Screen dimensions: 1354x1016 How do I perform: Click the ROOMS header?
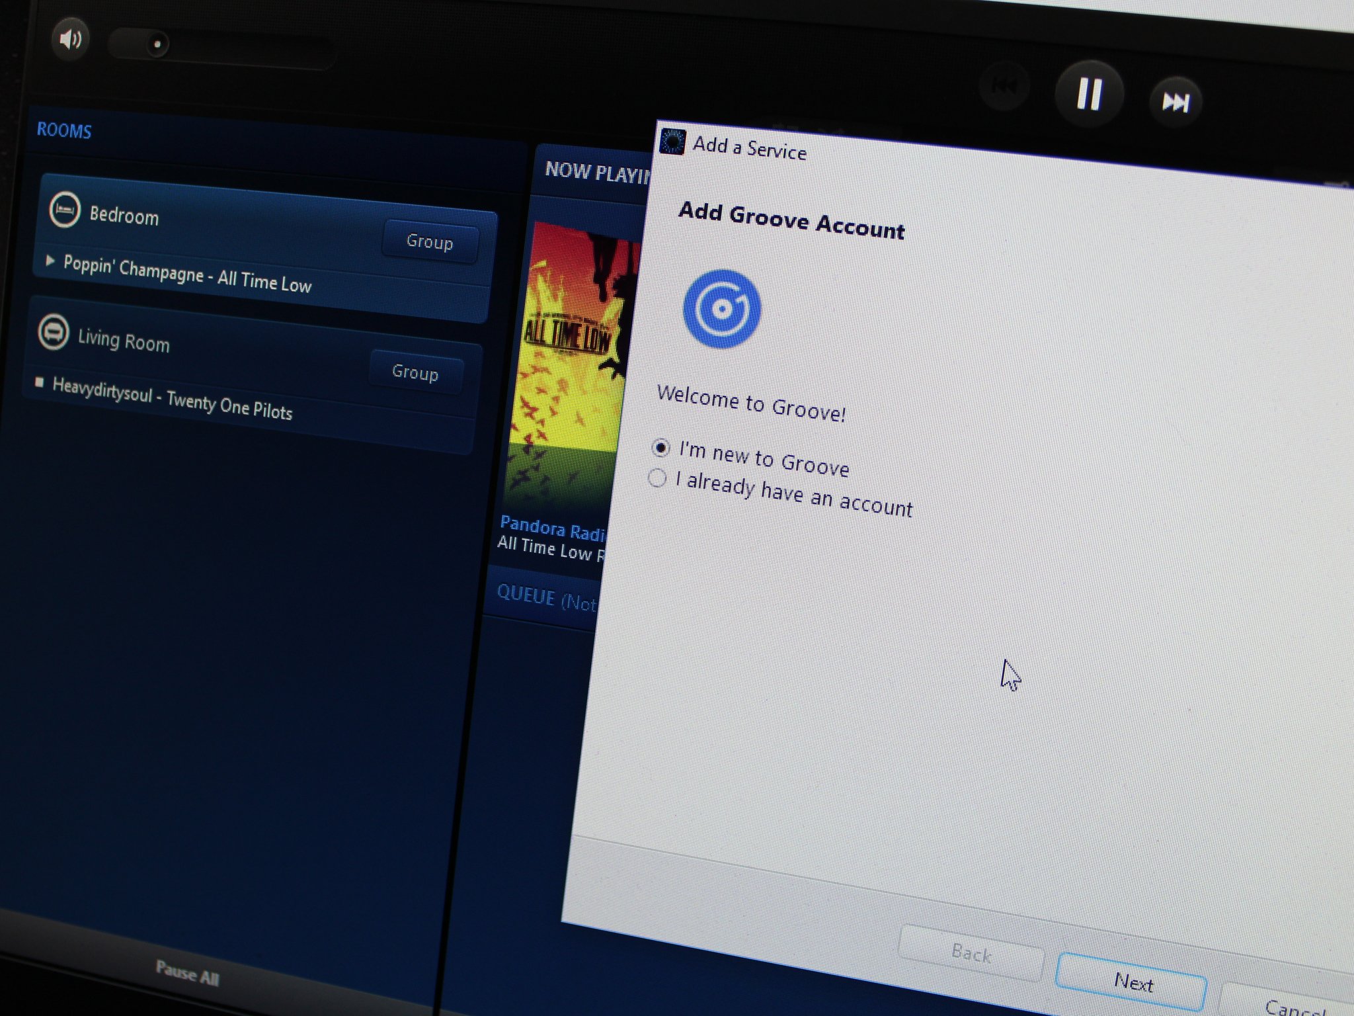click(x=64, y=130)
